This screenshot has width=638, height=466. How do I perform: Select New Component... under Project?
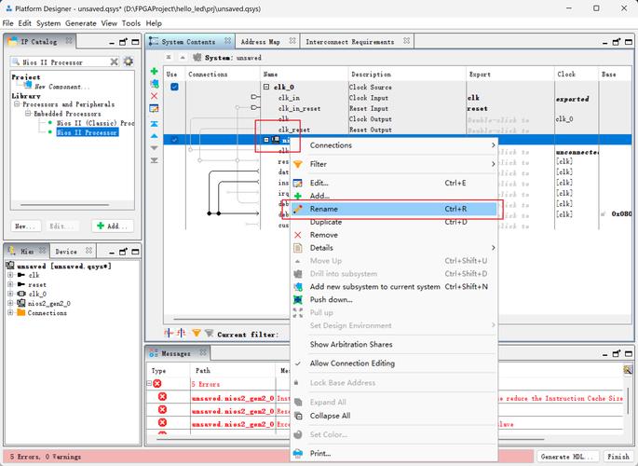click(61, 87)
